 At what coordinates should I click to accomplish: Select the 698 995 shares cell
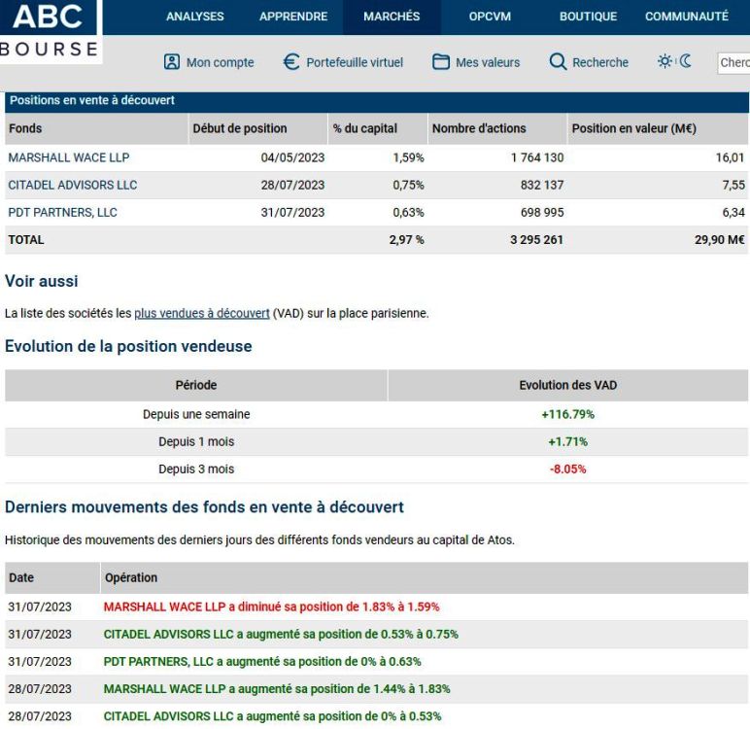[x=542, y=212]
